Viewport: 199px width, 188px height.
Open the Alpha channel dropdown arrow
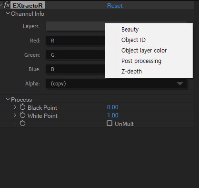[180, 84]
